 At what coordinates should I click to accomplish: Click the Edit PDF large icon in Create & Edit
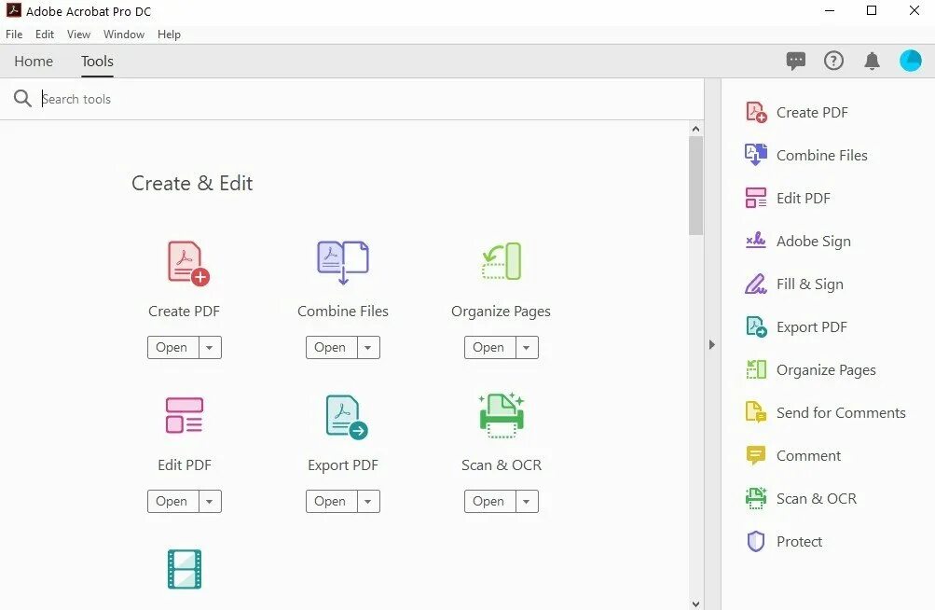[185, 415]
